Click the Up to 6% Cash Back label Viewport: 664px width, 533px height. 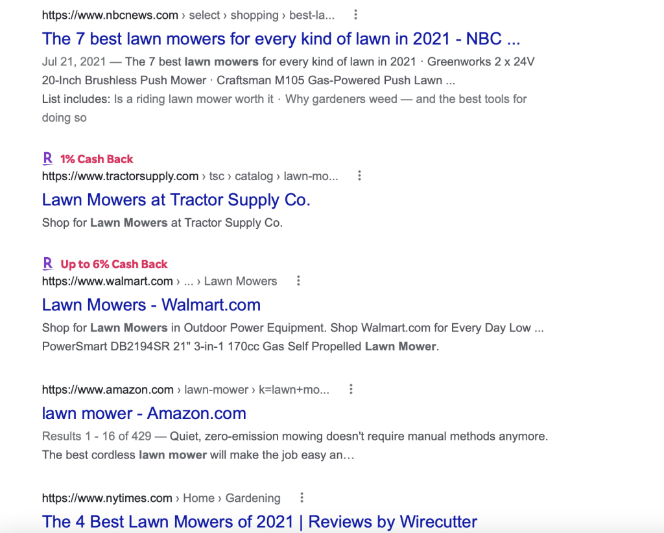(114, 264)
